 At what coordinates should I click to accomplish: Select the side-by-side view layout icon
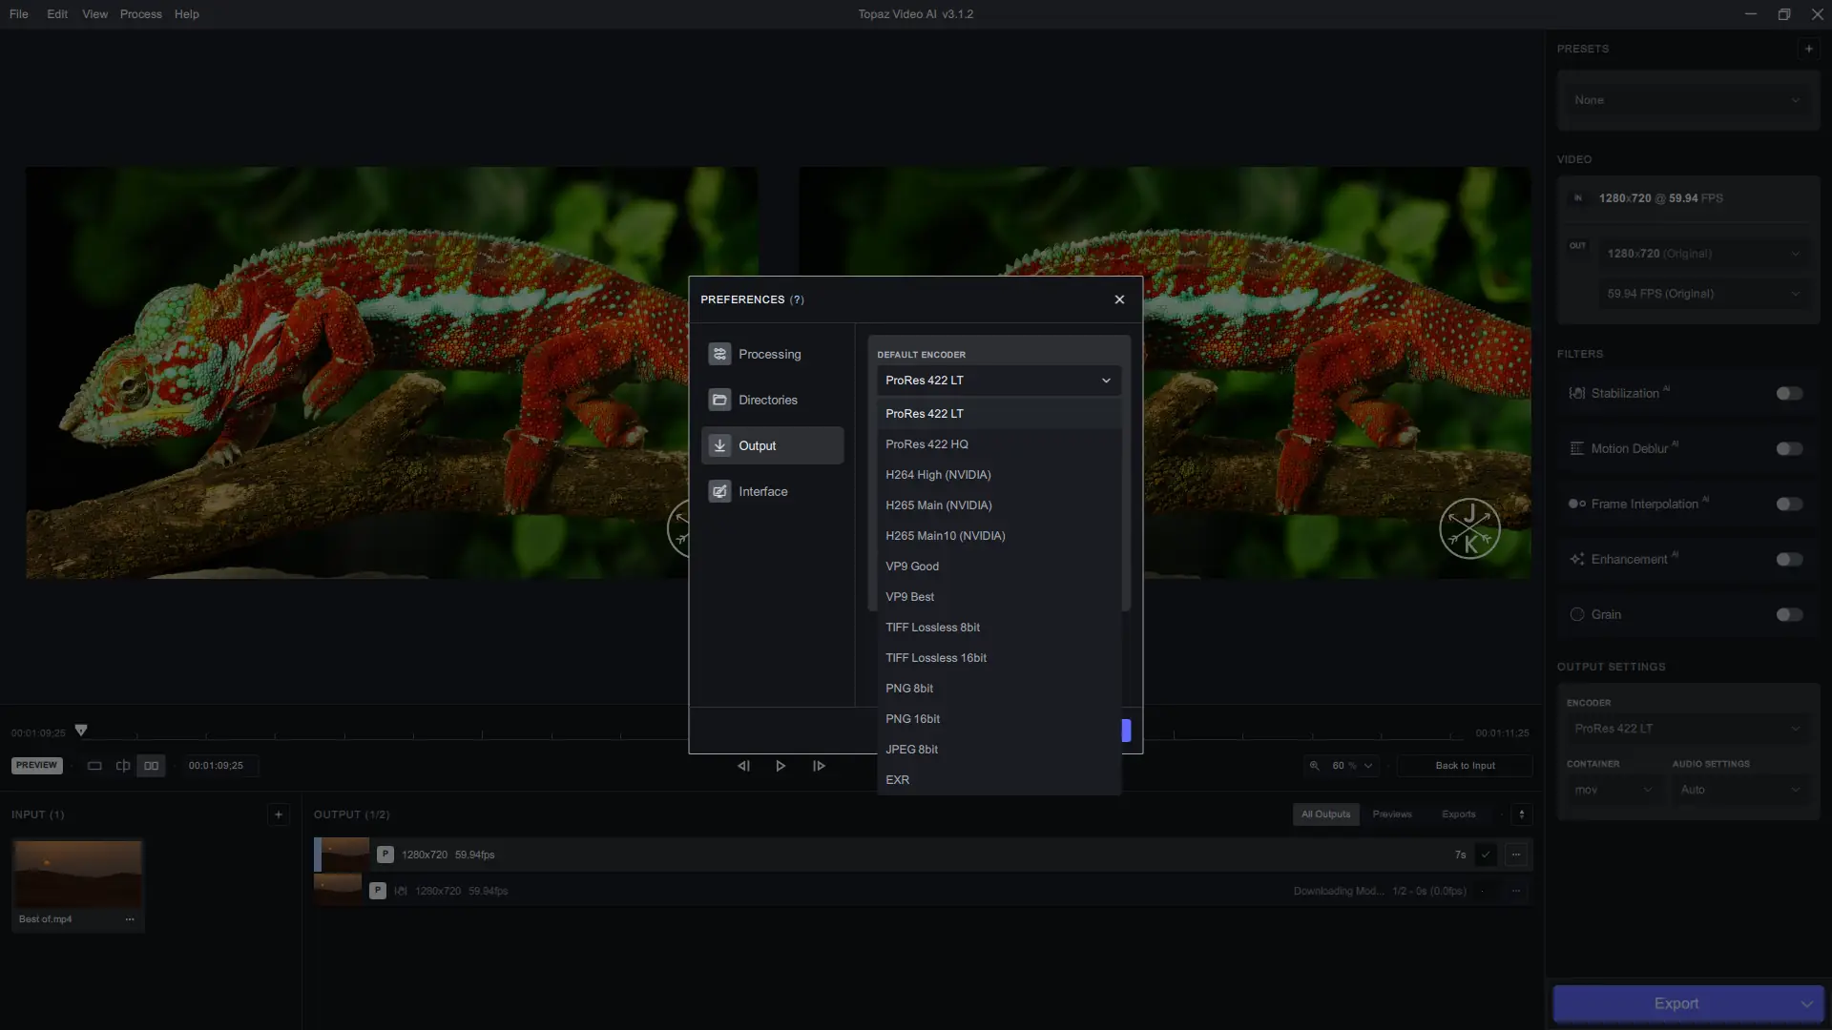click(x=151, y=766)
